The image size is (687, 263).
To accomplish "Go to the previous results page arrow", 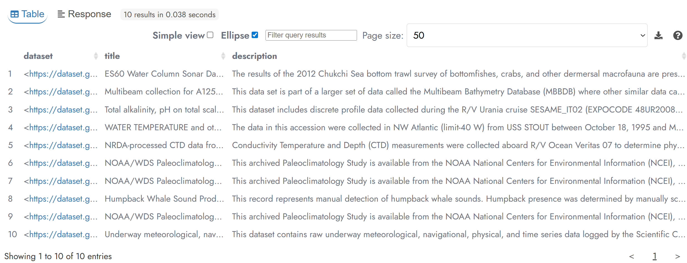I will click(x=631, y=256).
